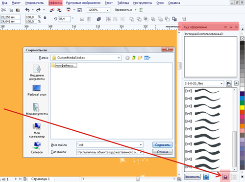Screen dimensions: 245x182
Task: Toggle the lock button beside Применить
Action: tap(206, 177)
